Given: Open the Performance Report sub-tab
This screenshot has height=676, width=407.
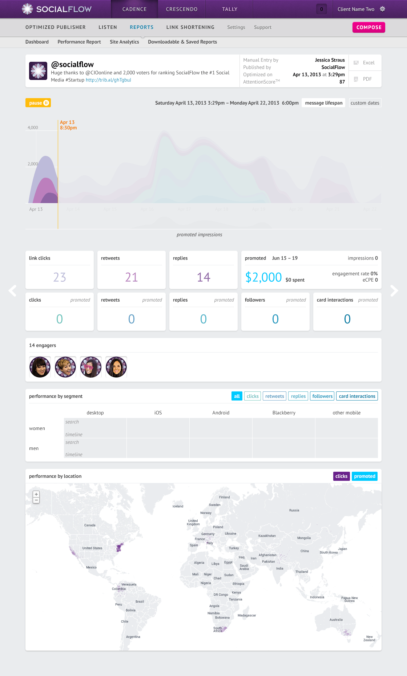Looking at the screenshot, I should pyautogui.click(x=79, y=42).
